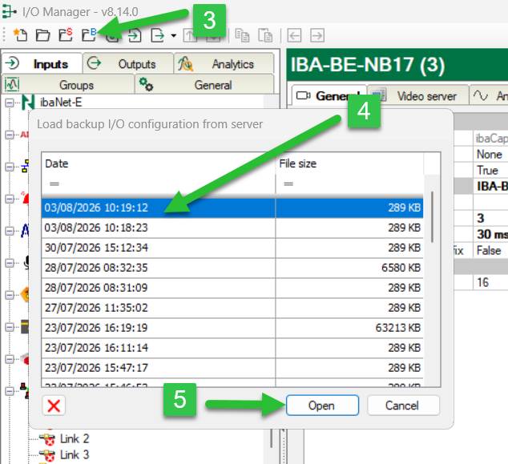The height and width of the screenshot is (464, 508).
Task: Collapse the ibaNet-E tree node
Action: click(10, 103)
